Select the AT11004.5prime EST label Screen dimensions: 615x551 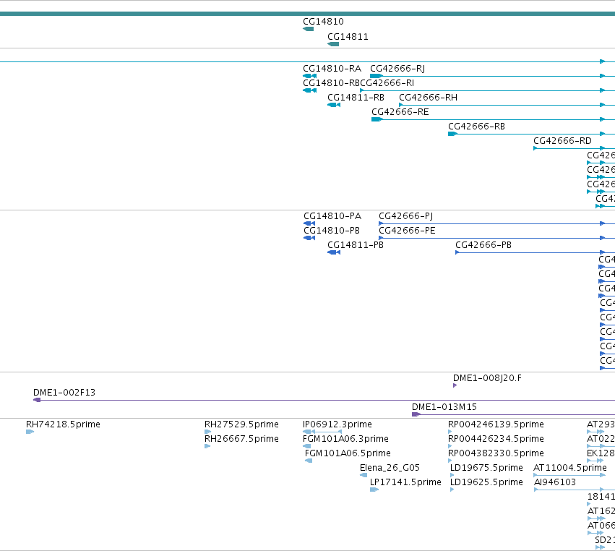[x=570, y=468]
